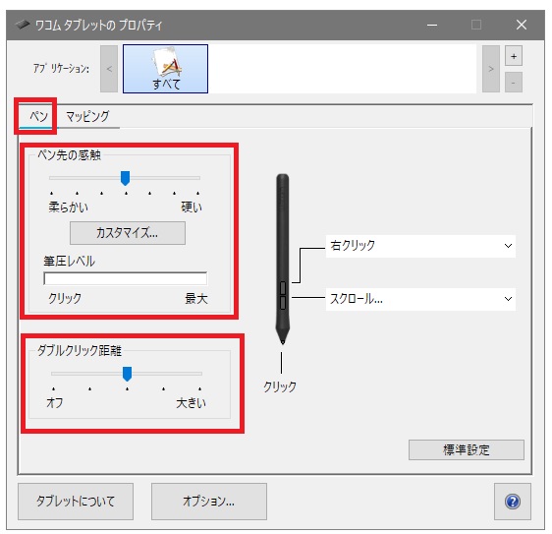Click the lower side button on pen image
Viewport: 552px width, 534px height.
(283, 303)
